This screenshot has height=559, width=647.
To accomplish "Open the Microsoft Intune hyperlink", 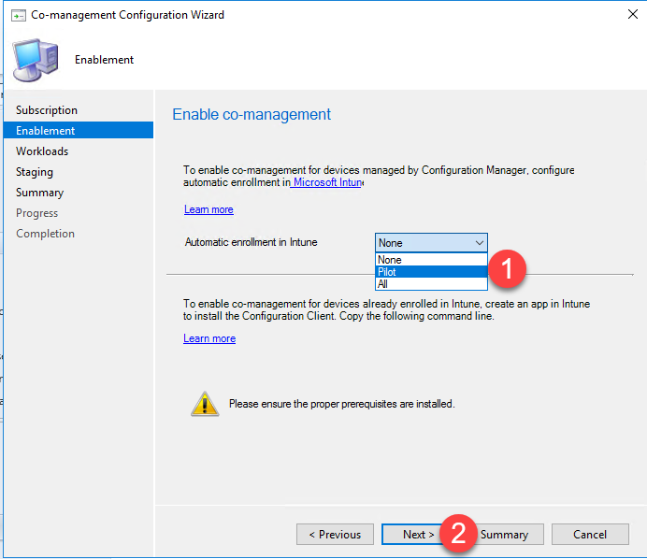I will point(327,183).
